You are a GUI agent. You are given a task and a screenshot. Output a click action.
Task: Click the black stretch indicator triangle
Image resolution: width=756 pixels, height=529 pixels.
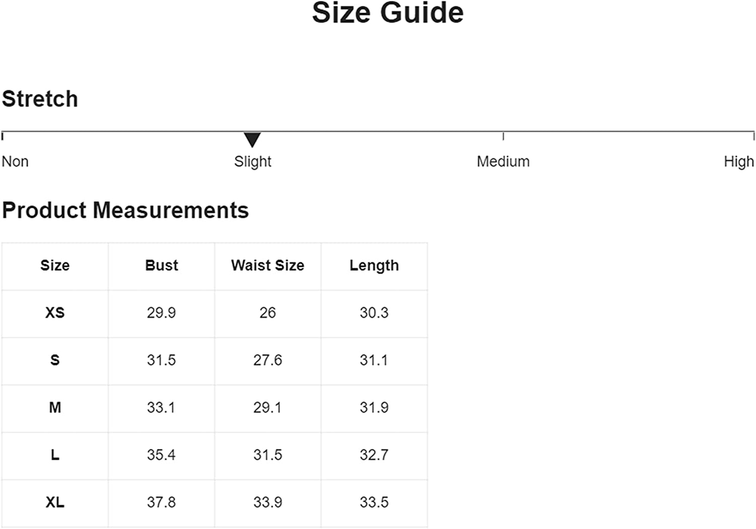pos(252,140)
